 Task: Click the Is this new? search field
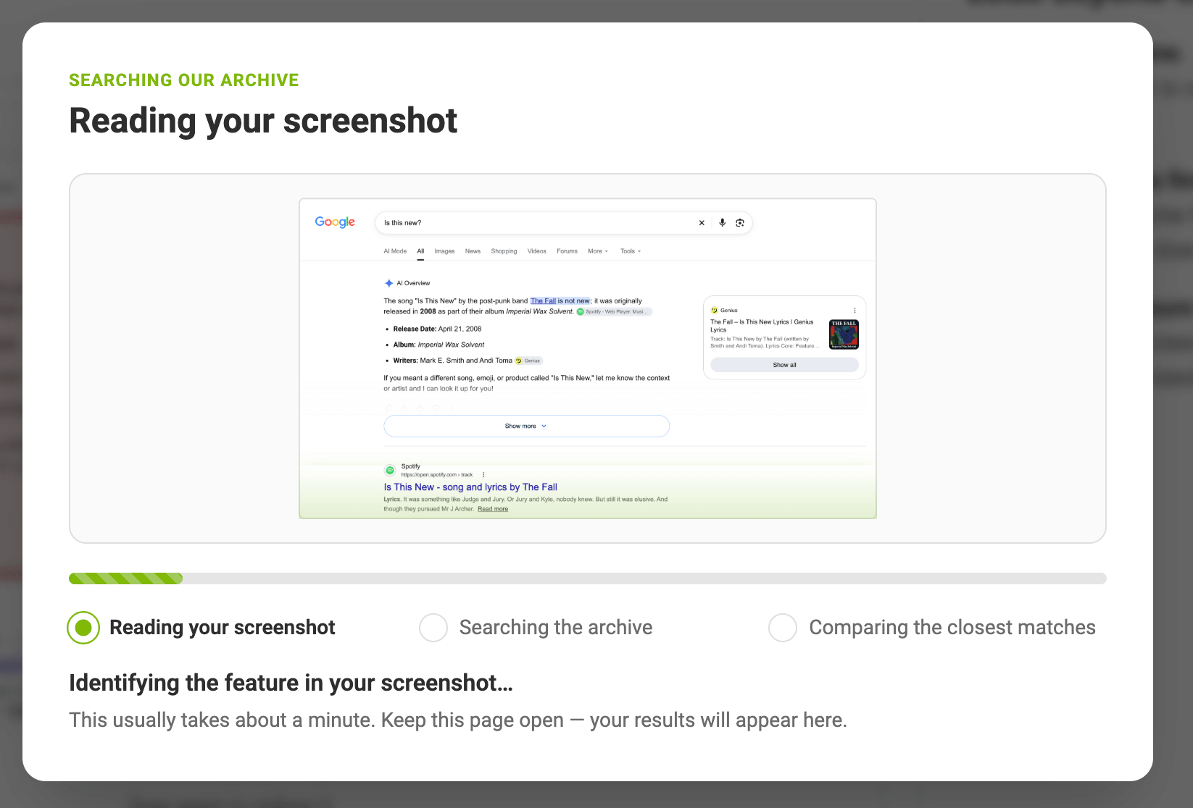[536, 223]
